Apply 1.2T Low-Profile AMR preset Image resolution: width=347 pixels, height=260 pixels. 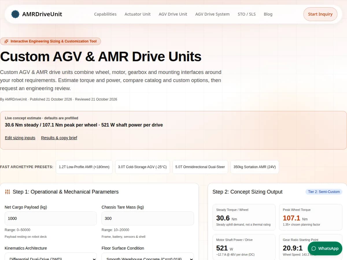click(x=84, y=167)
